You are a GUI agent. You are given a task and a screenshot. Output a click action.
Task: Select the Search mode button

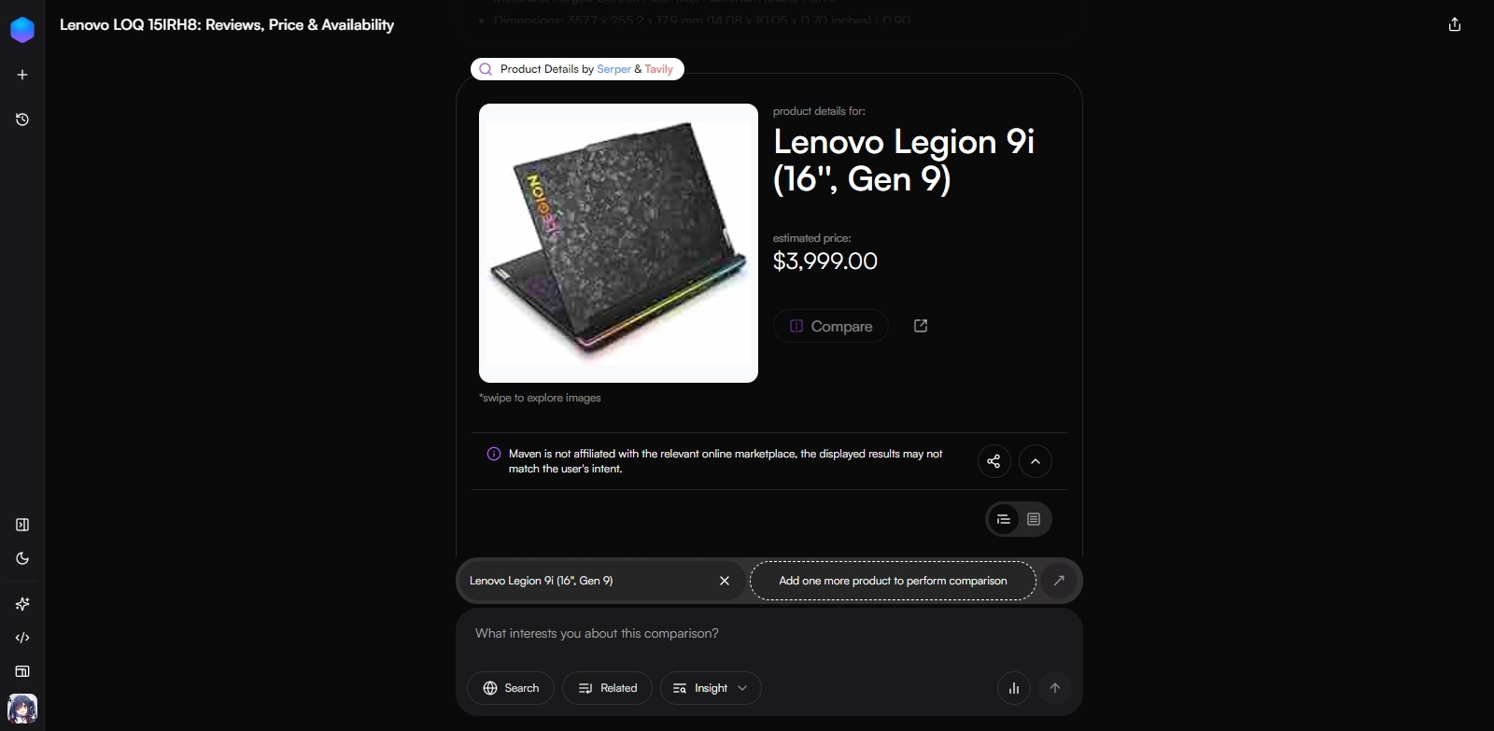(x=511, y=688)
